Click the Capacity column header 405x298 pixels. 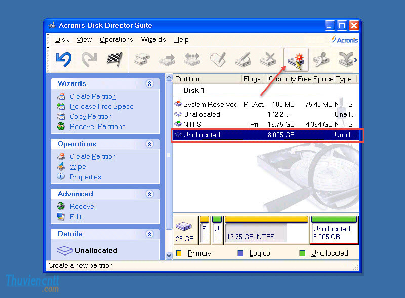282,79
